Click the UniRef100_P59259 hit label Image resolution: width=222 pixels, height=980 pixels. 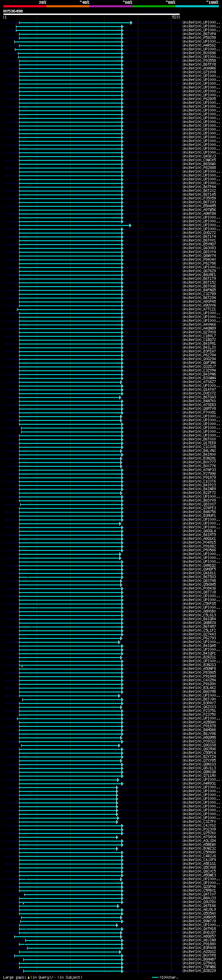click(x=199, y=38)
